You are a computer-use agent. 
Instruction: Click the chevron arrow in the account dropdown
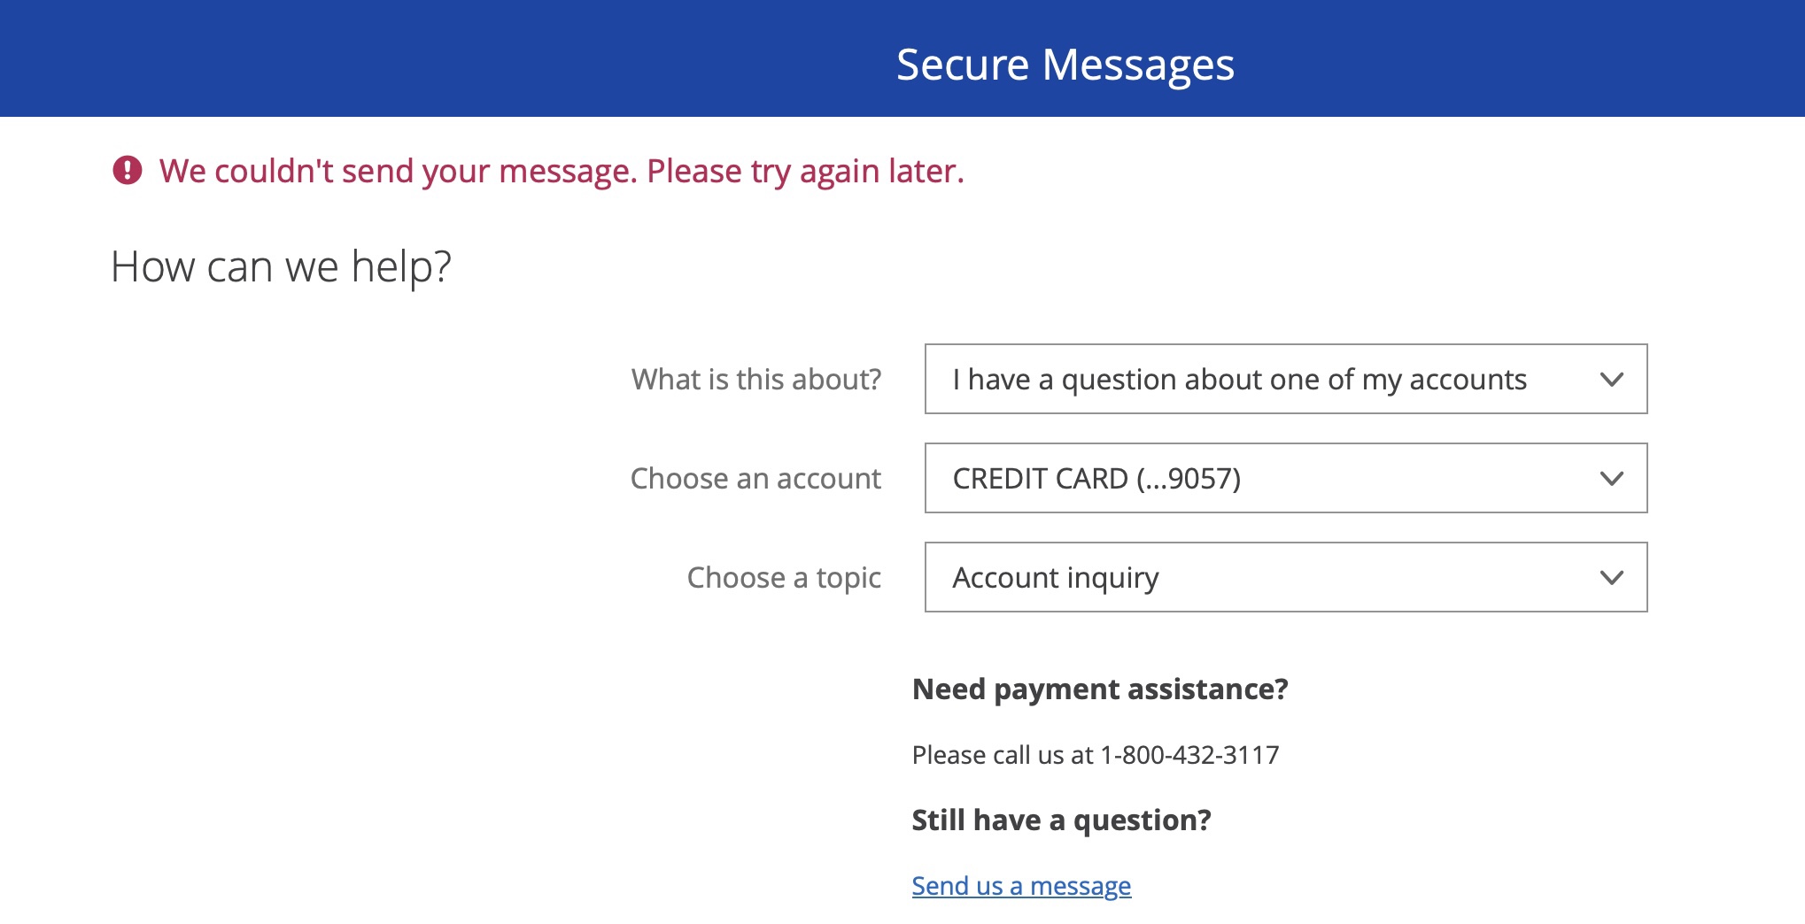pyautogui.click(x=1611, y=479)
